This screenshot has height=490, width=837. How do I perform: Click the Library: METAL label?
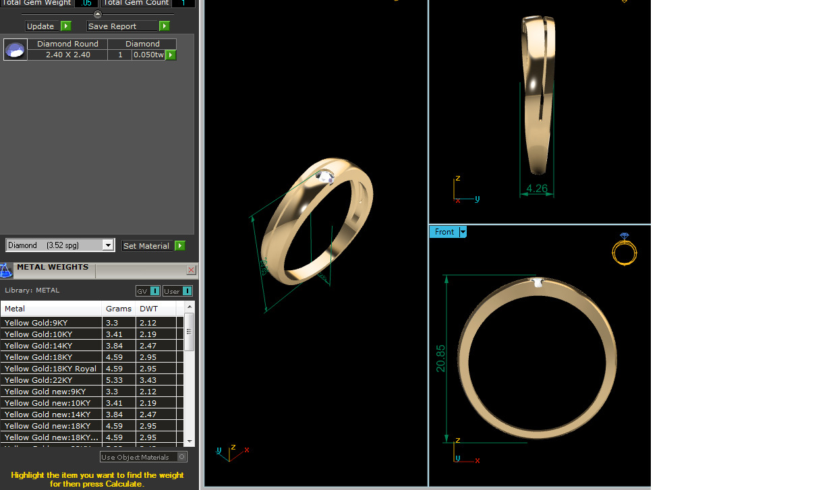click(32, 290)
